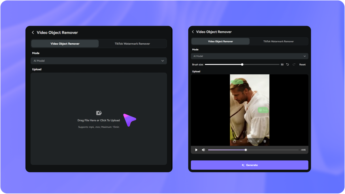Viewport: 345px width, 194px height.
Task: Switch to TikTok Watermark Remover tab in the empty-upload panel
Action: pos(132,44)
